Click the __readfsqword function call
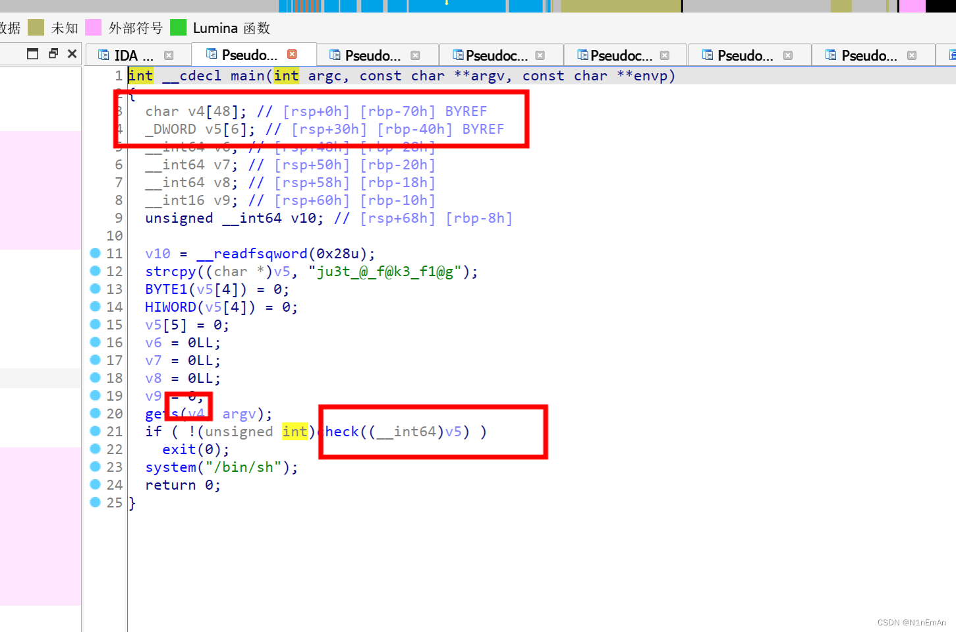 252,254
